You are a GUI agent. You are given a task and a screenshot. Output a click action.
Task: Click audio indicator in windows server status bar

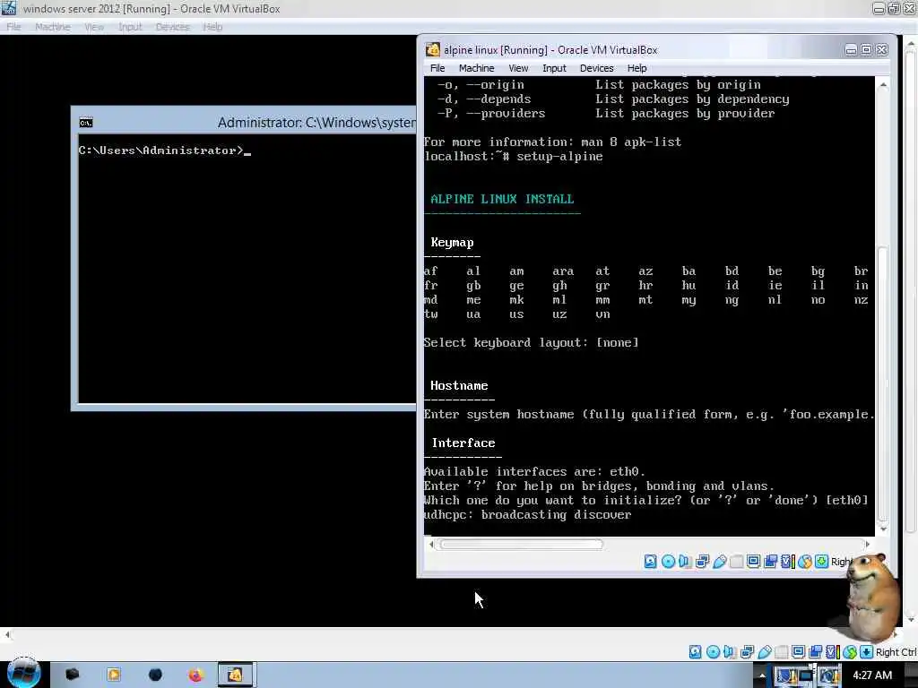click(729, 652)
